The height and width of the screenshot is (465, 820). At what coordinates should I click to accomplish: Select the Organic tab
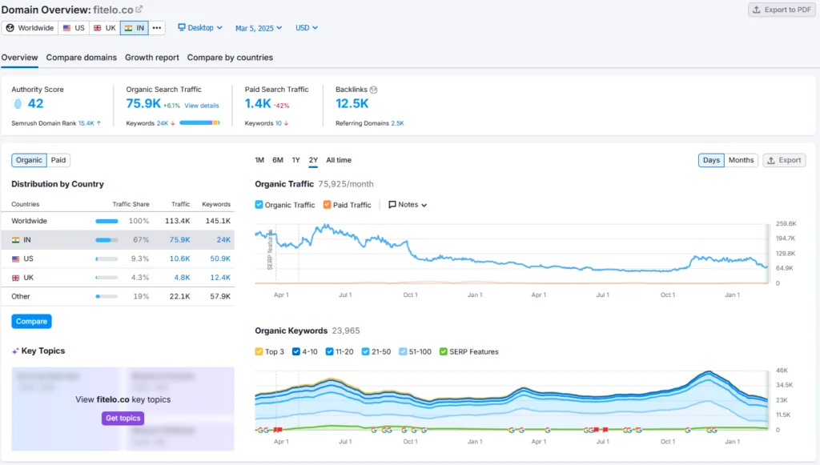(29, 160)
